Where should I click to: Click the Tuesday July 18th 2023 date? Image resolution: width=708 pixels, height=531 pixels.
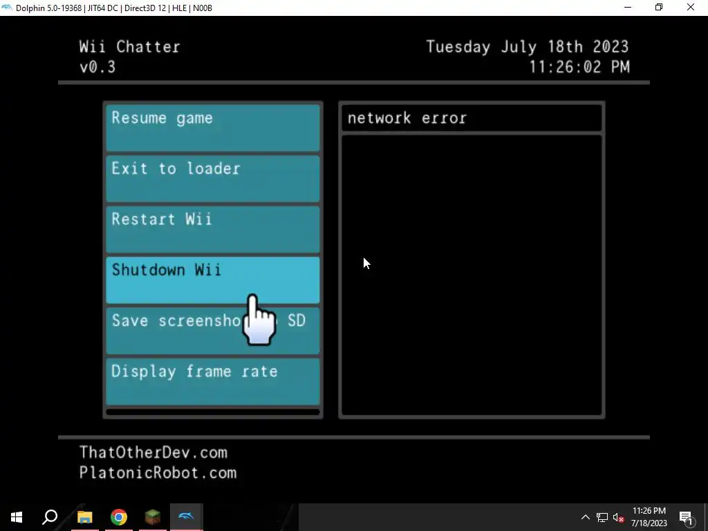tap(528, 46)
